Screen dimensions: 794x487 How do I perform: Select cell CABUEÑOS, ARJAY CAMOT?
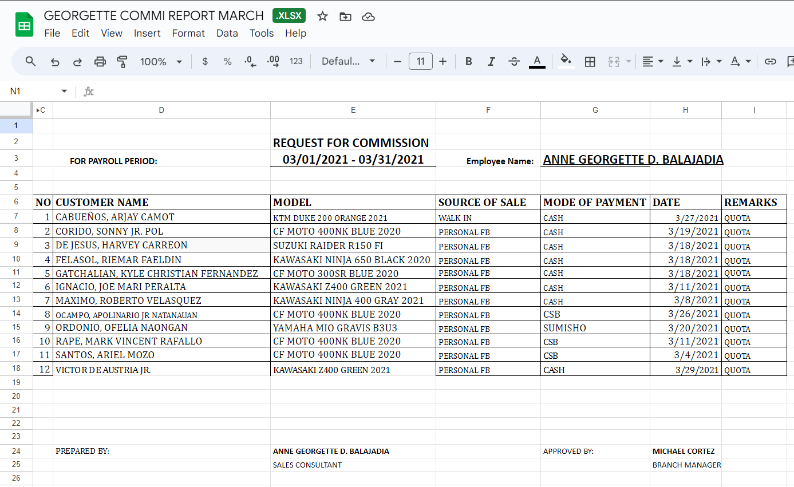point(161,217)
